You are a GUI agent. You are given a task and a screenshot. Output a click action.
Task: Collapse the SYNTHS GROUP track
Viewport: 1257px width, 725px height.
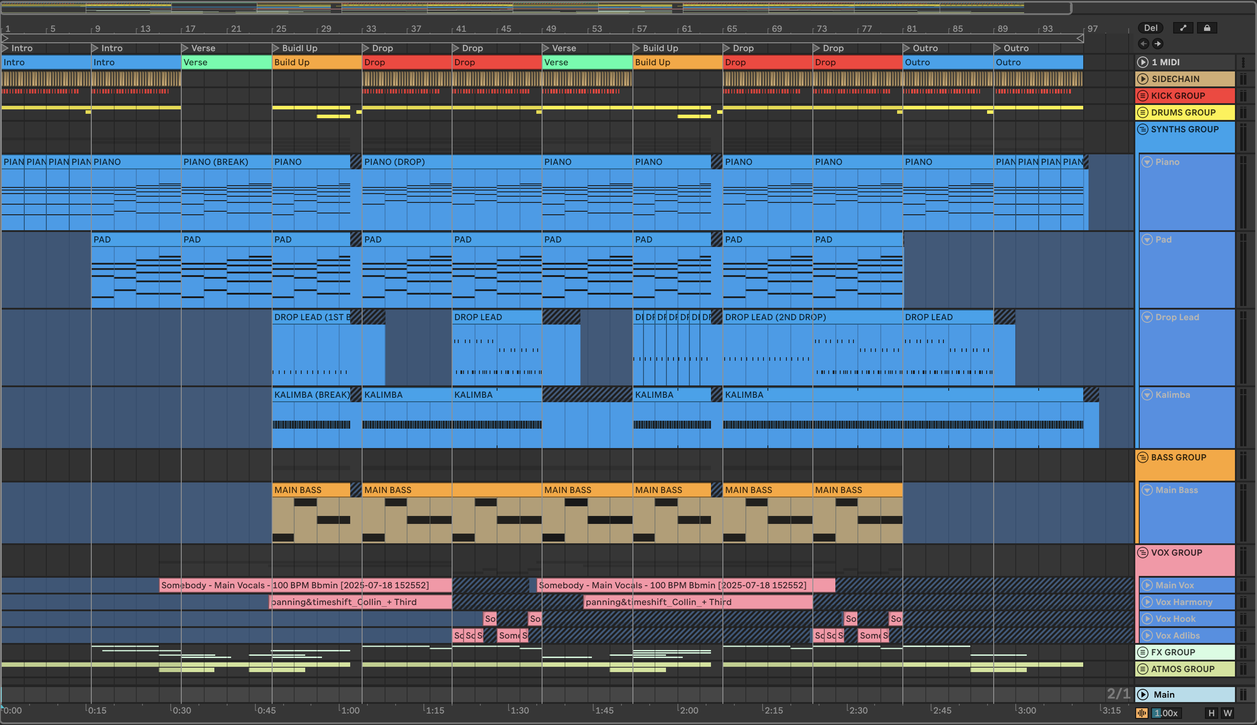[x=1142, y=129]
